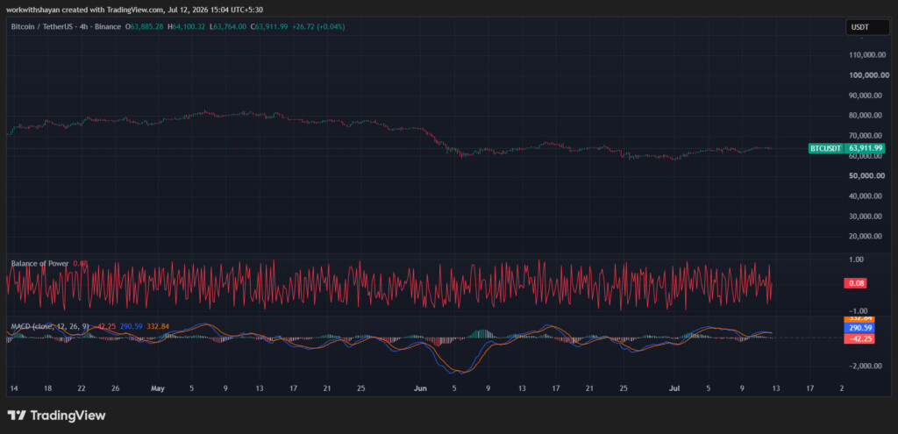Select the open price value 63,885.28
This screenshot has width=898, height=434.
146,27
